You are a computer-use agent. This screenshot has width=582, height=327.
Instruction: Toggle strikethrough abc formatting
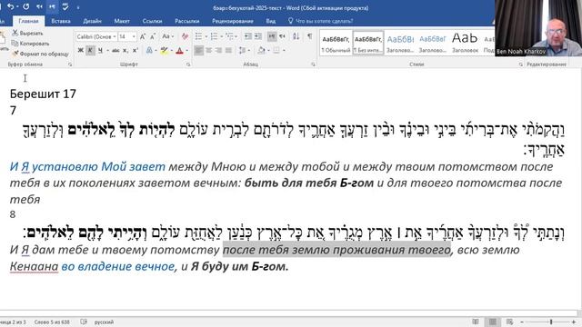point(115,50)
